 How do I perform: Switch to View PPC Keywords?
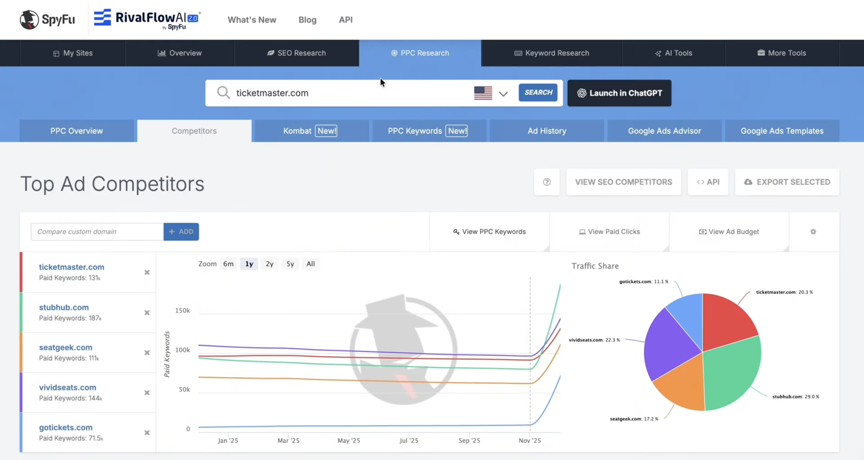tap(489, 231)
